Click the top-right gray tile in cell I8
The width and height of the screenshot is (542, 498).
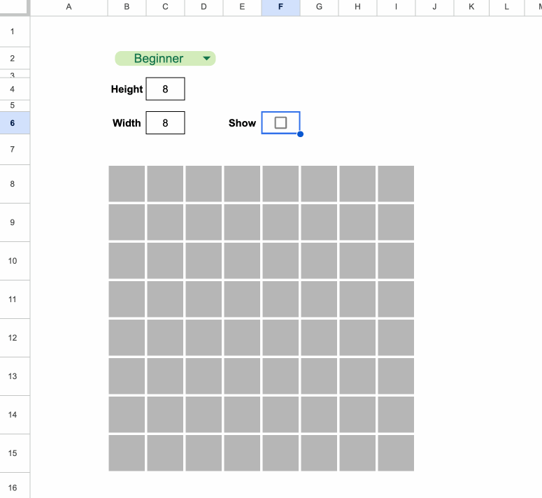pyautogui.click(x=396, y=184)
